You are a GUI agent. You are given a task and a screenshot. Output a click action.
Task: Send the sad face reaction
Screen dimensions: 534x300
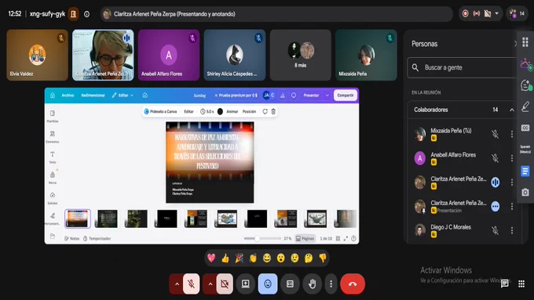click(x=294, y=258)
